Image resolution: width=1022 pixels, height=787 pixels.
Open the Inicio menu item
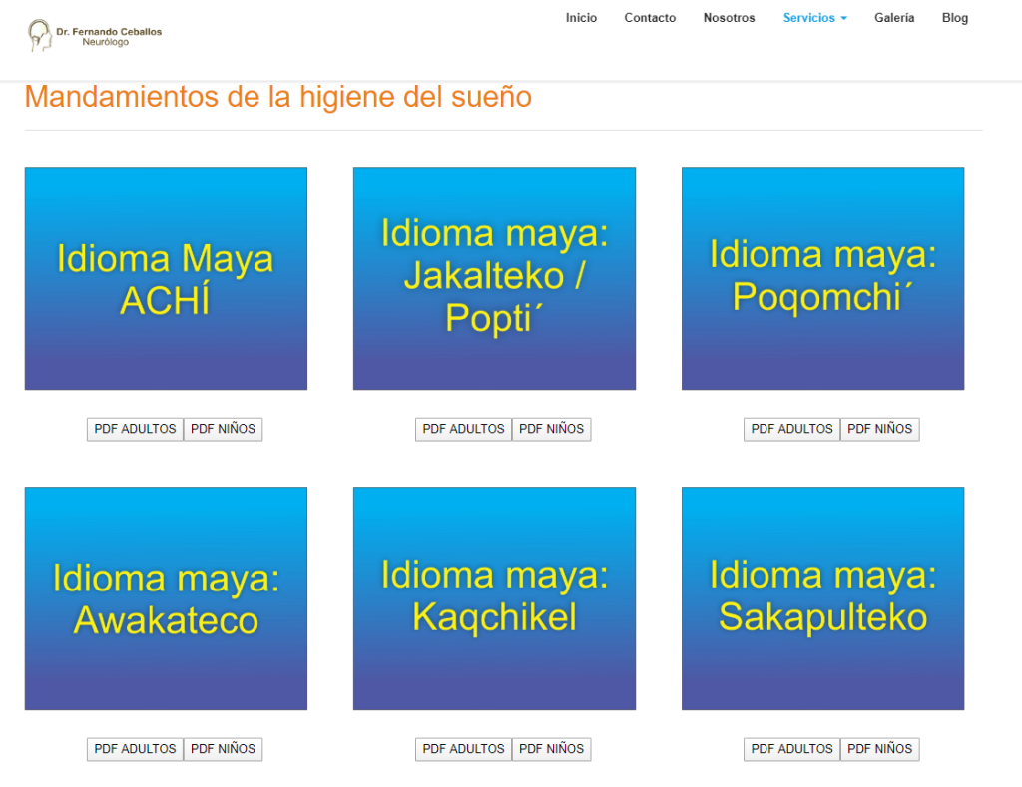point(581,18)
